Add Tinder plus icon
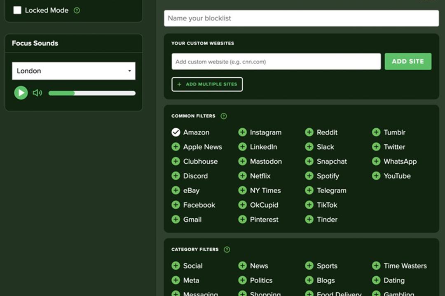 (x=309, y=219)
